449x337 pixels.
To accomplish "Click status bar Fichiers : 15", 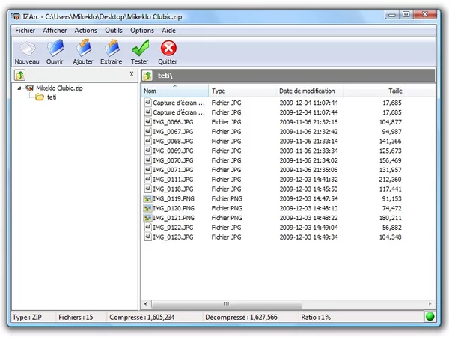I will click(76, 318).
